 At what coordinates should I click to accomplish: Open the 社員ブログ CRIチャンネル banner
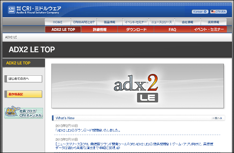tap(24, 112)
